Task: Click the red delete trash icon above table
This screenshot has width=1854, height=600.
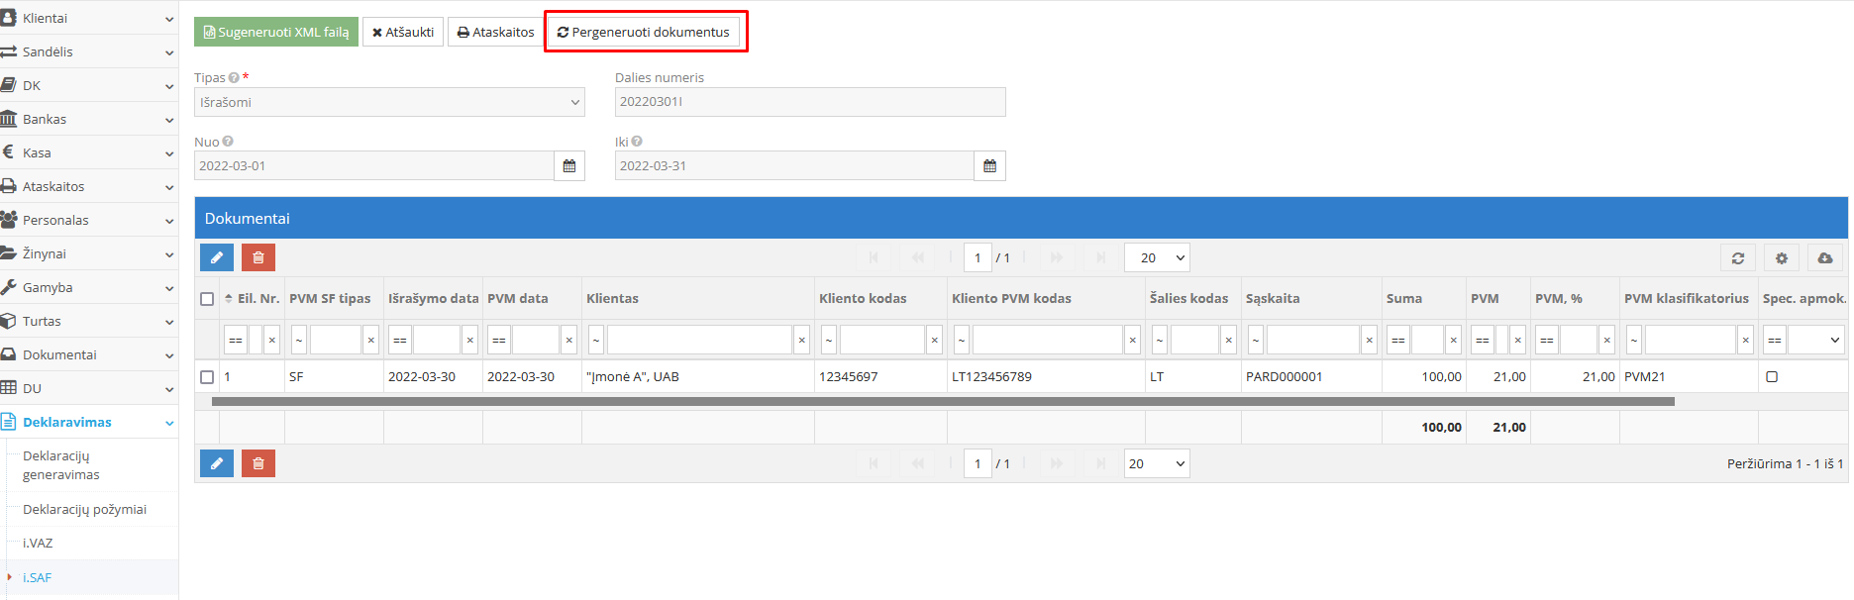Action: pyautogui.click(x=258, y=257)
